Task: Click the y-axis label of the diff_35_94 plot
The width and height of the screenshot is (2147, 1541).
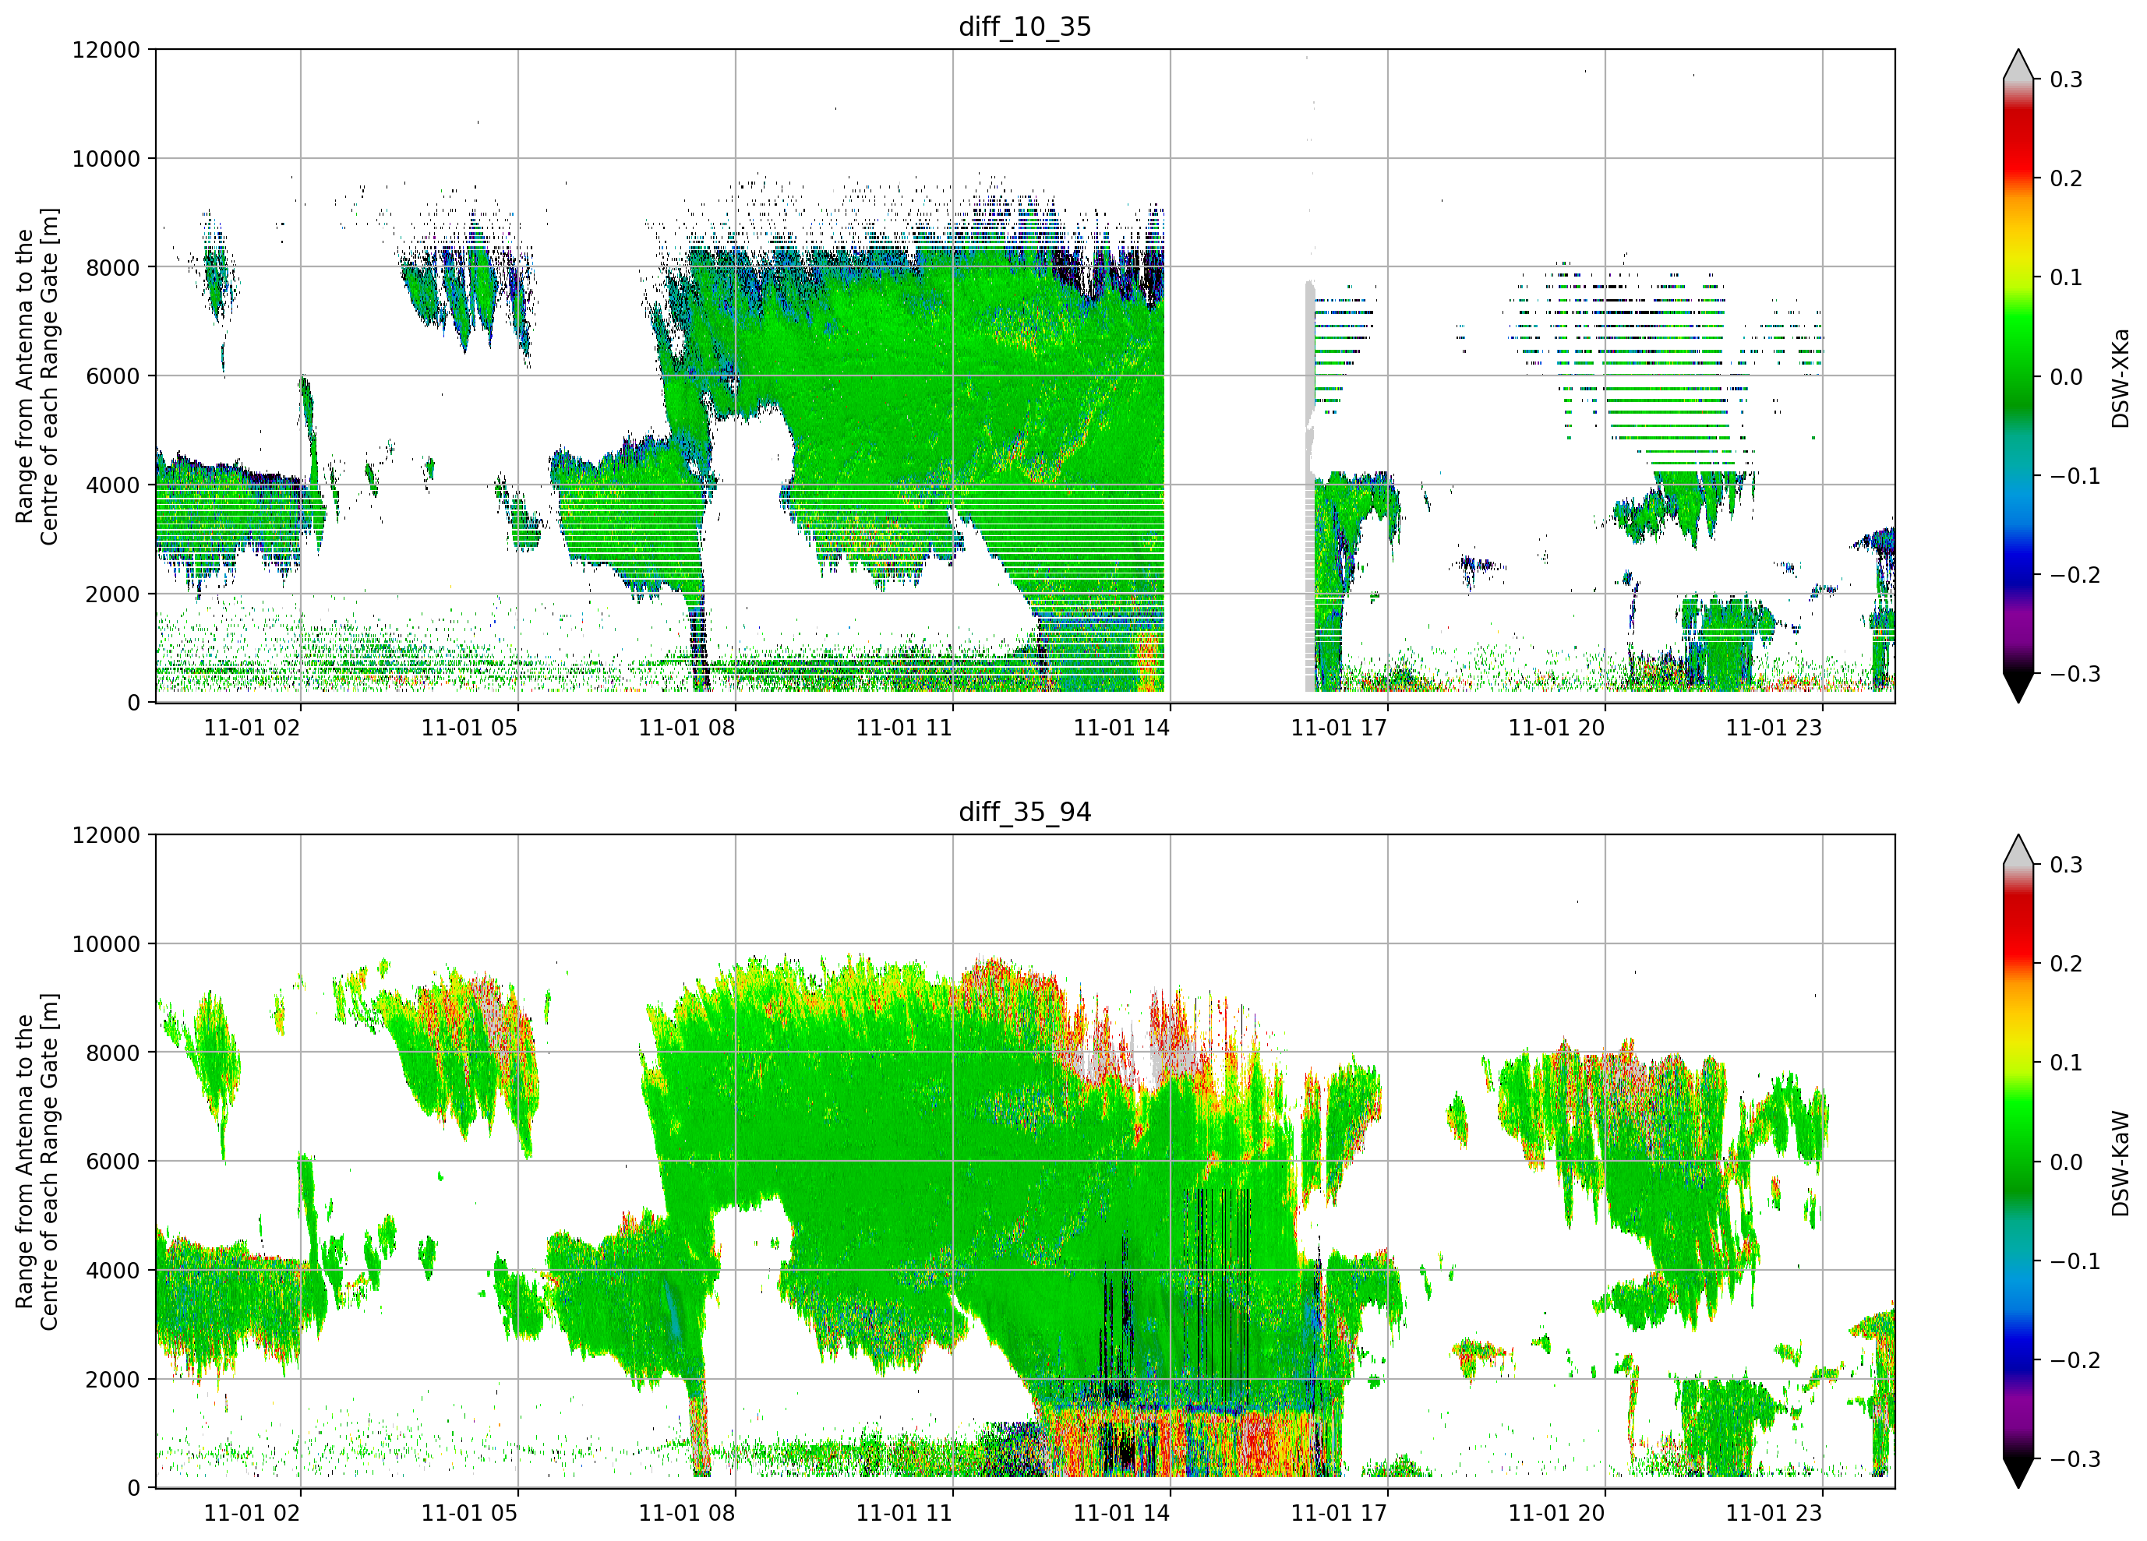Action: click(37, 1162)
